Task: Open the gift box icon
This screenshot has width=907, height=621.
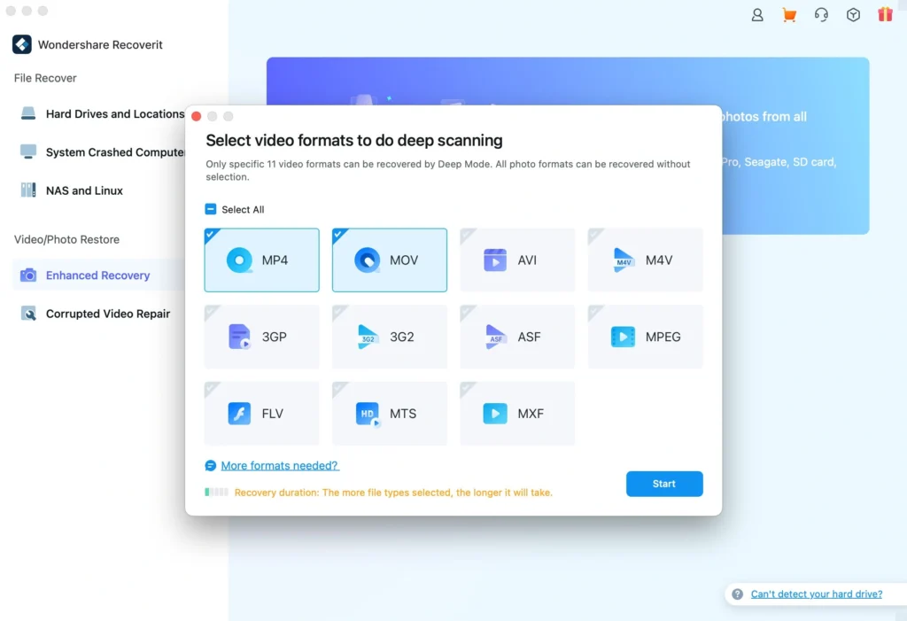Action: (x=885, y=14)
